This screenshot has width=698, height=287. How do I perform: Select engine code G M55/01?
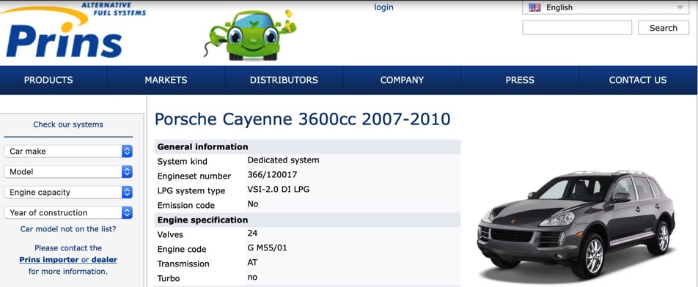[267, 248]
